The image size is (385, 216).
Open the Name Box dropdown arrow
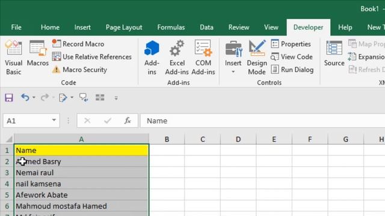pos(54,121)
